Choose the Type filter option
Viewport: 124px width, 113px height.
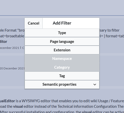pos(62,33)
